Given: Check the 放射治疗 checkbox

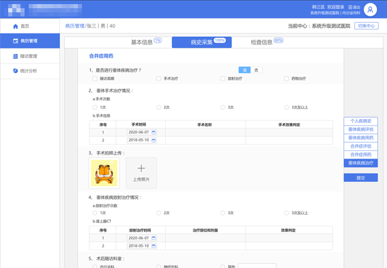Looking at the screenshot, I should [223, 79].
